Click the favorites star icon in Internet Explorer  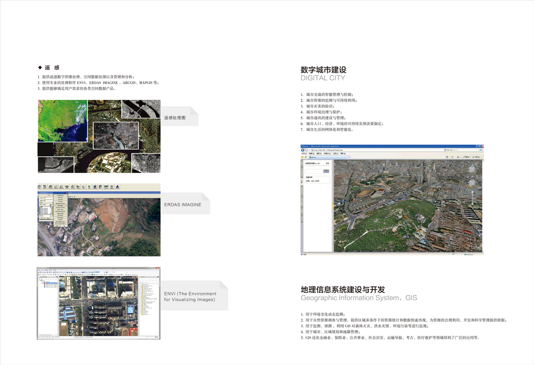[x=303, y=156]
